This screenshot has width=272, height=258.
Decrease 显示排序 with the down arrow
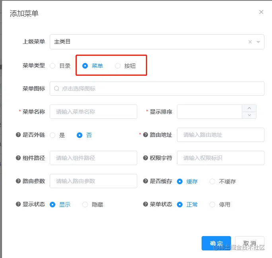click(x=249, y=115)
